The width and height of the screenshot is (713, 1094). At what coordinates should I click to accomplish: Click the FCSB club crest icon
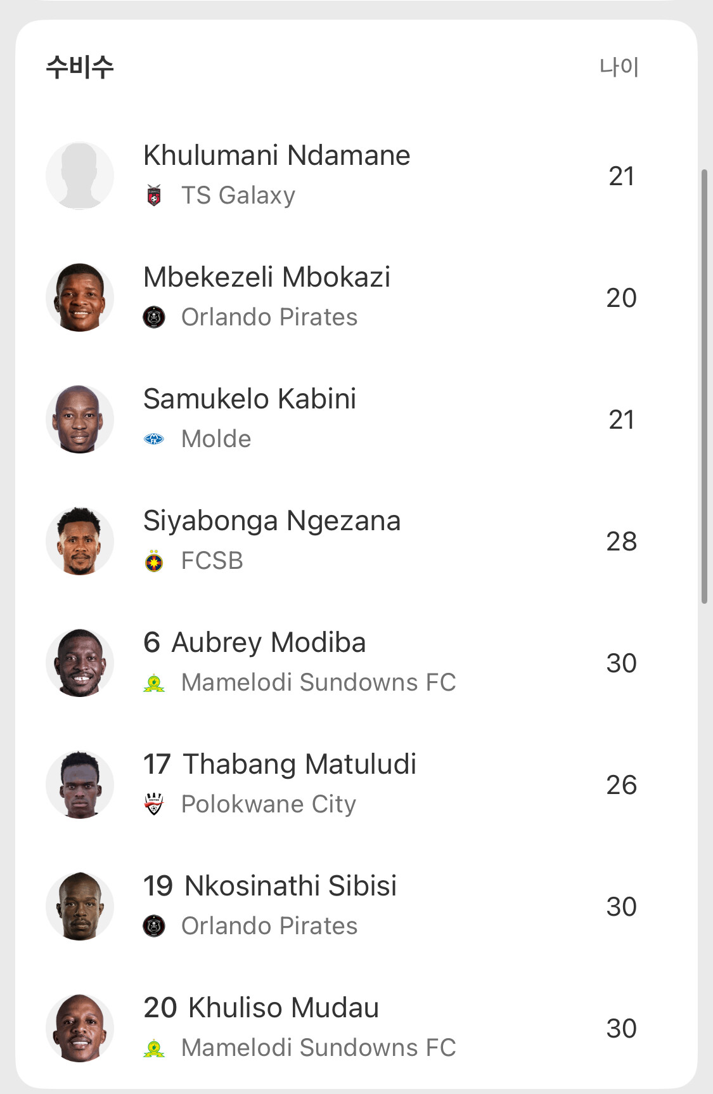point(154,561)
